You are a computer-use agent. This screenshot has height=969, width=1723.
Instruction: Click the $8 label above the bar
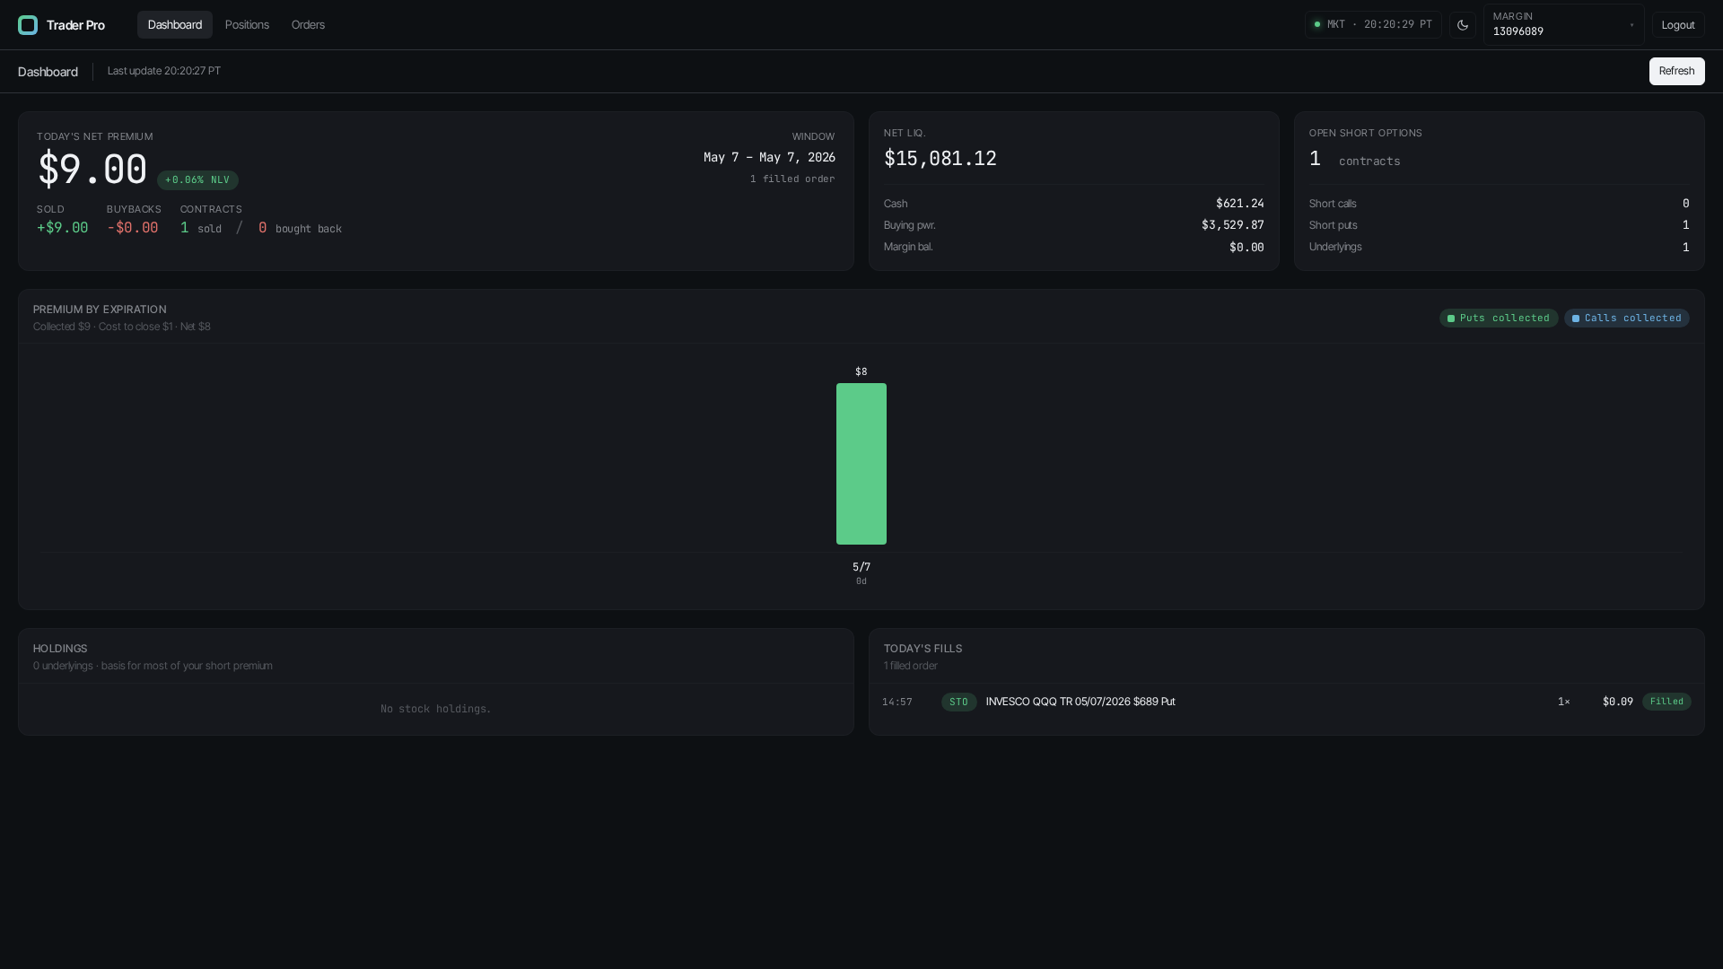861,371
